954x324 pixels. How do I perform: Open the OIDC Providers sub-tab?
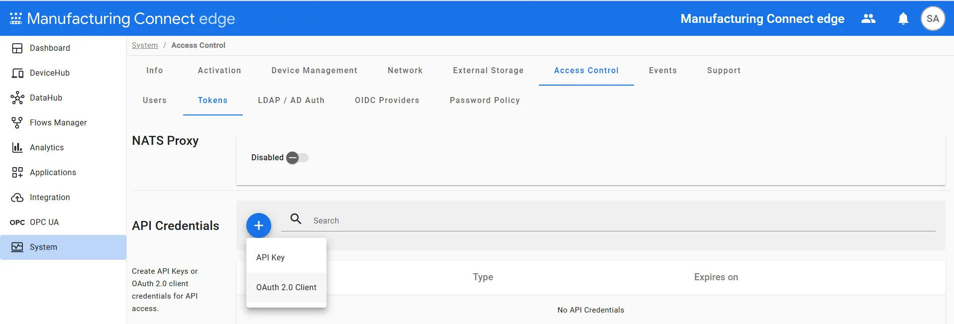[387, 101]
